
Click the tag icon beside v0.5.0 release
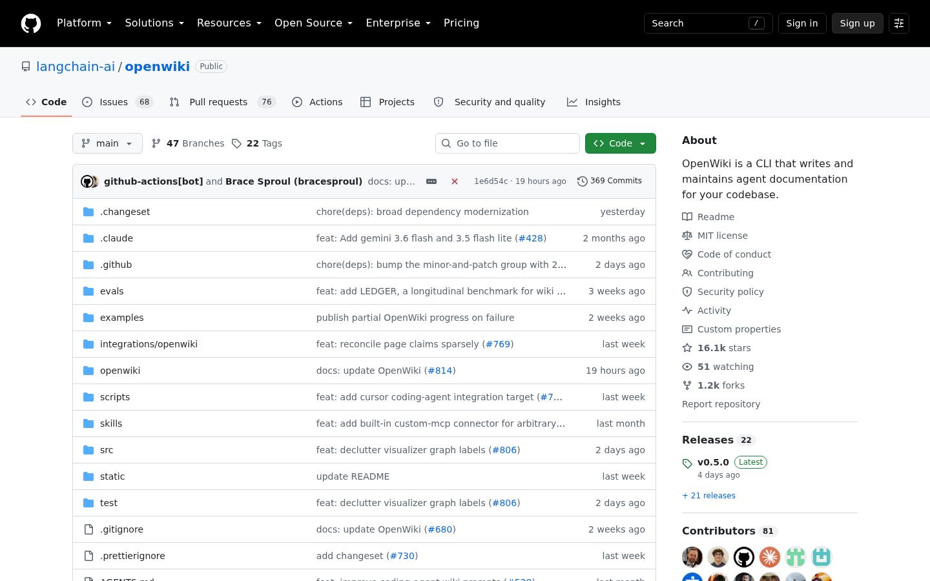[687, 464]
